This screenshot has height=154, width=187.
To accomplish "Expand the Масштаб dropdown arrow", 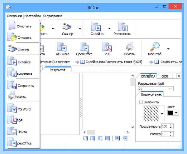I will coord(168,49).
